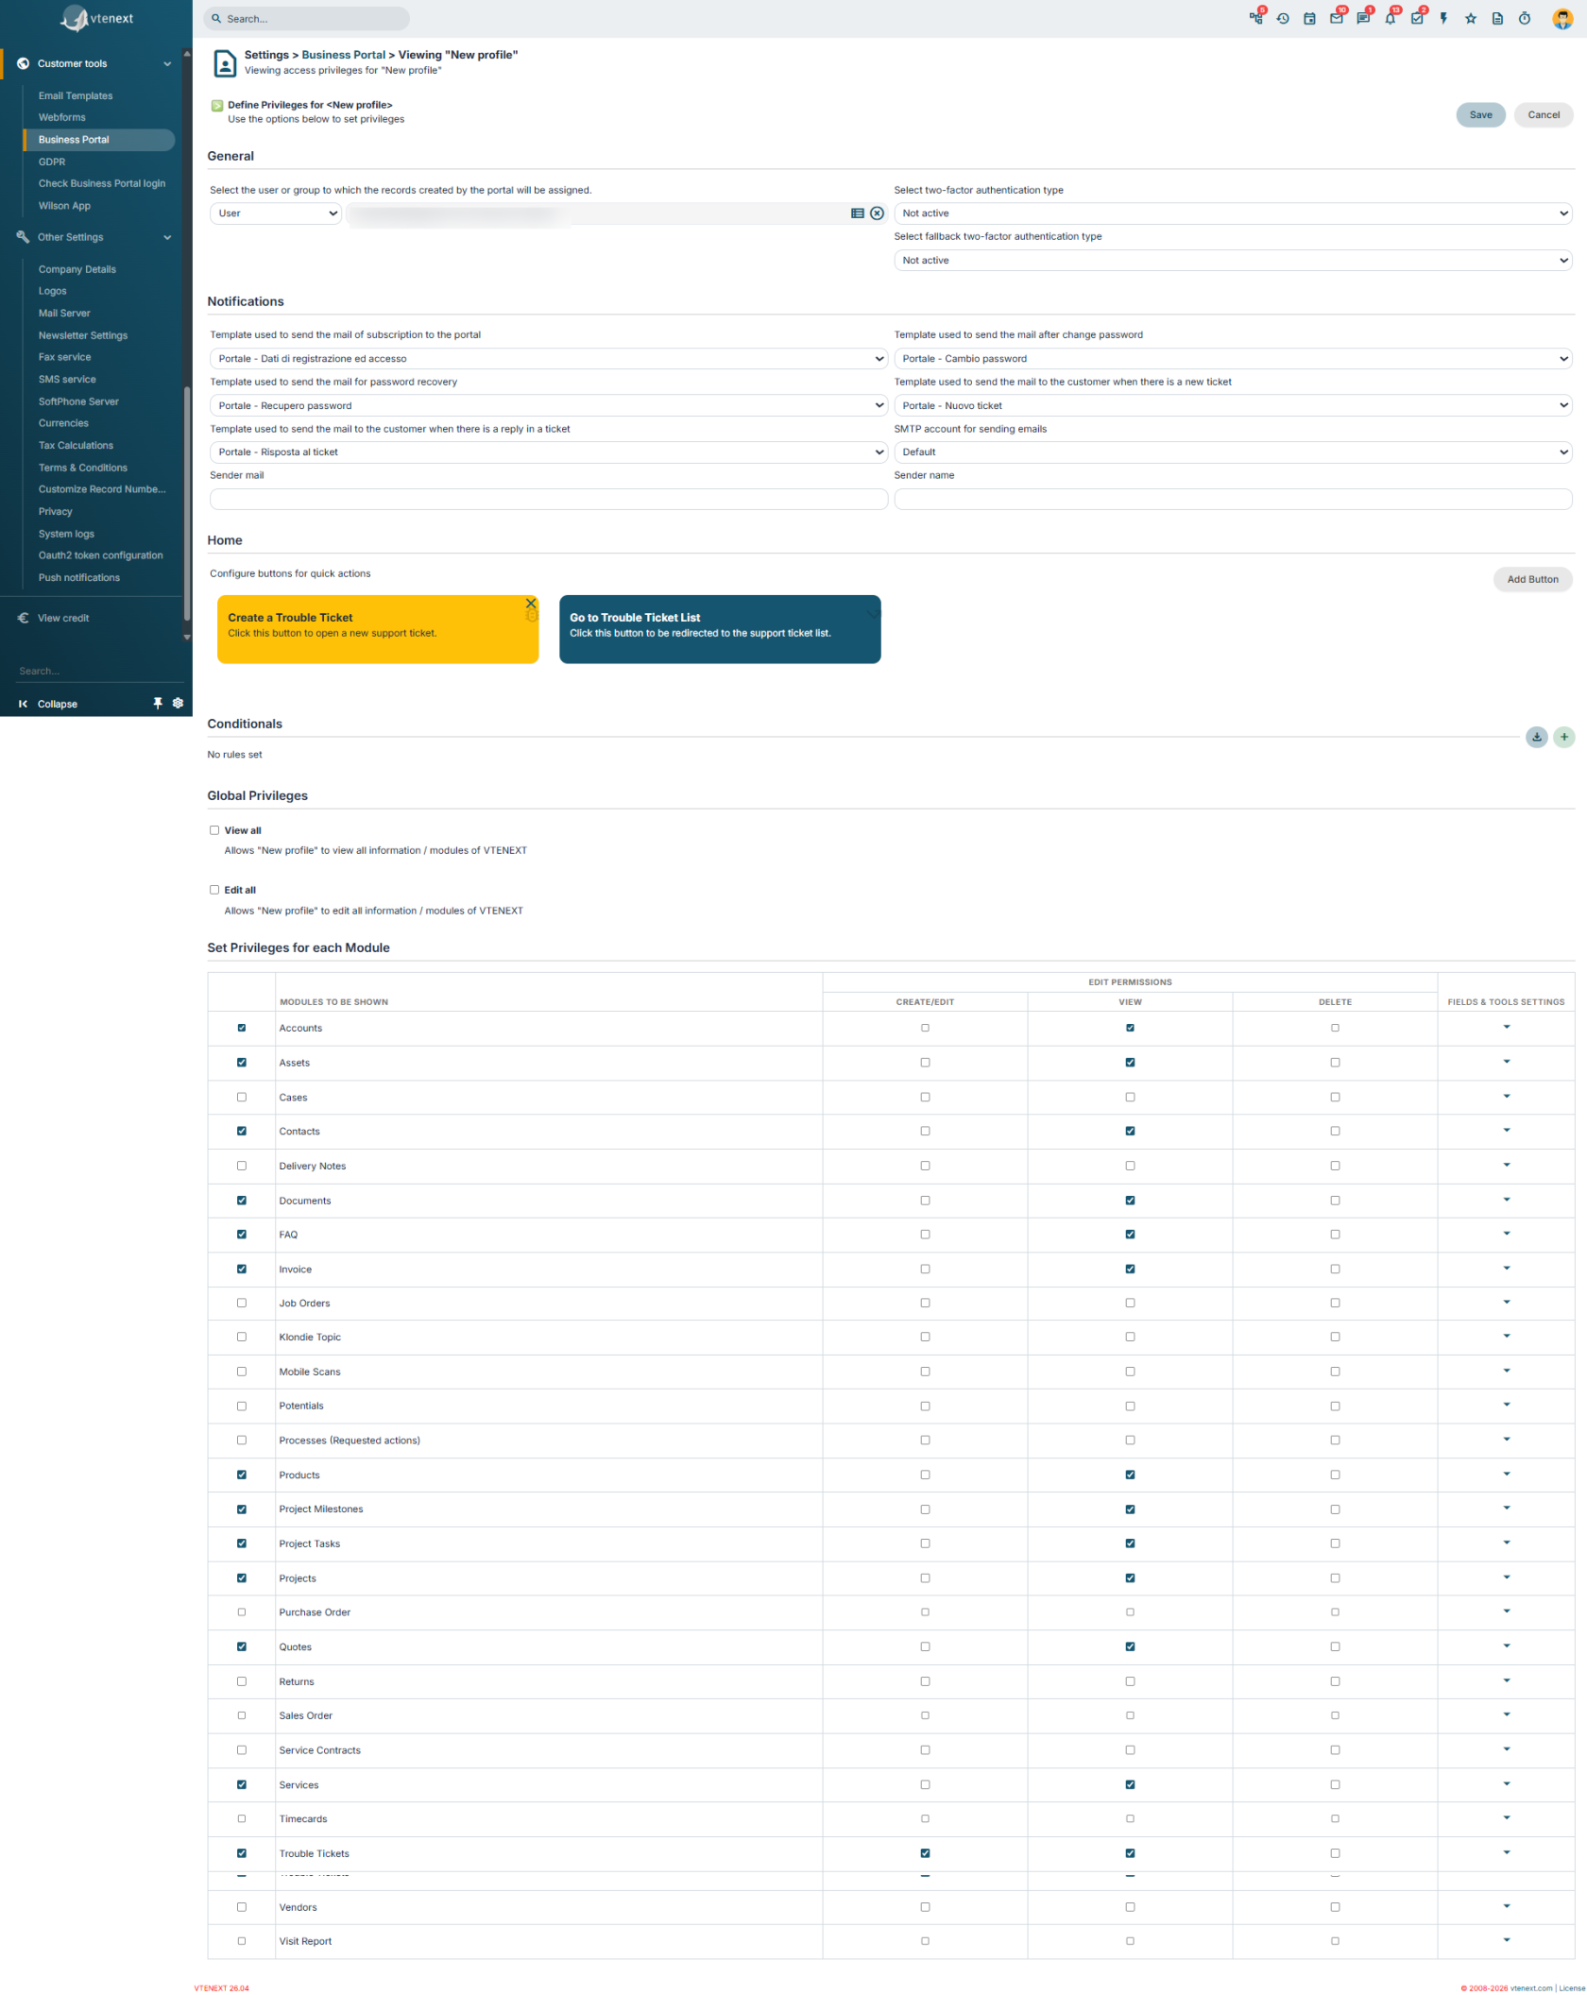Open Webforms in sidebar
Screen dimensions: 1587x1995
pos(62,118)
